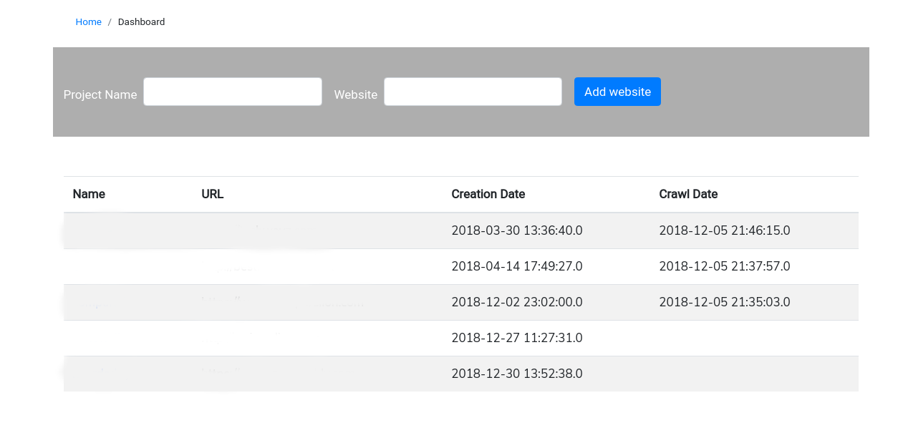The width and height of the screenshot is (898, 423).
Task: Click crawl date 2018-12-05 21:37:57.0
Action: (x=724, y=266)
